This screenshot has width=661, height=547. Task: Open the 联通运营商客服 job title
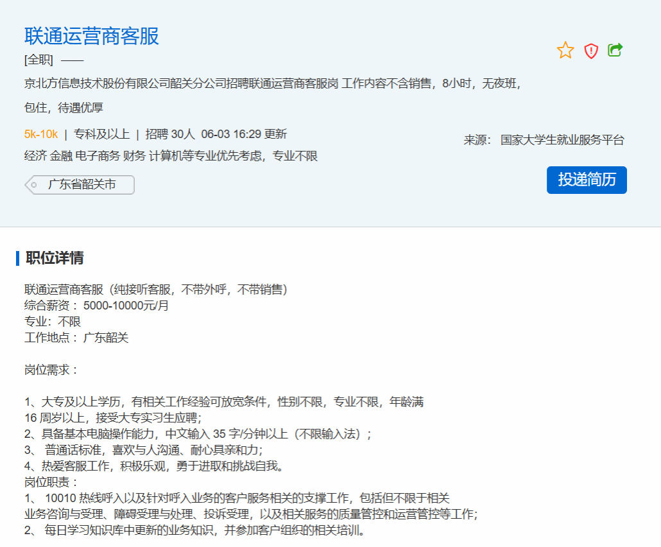coord(92,36)
